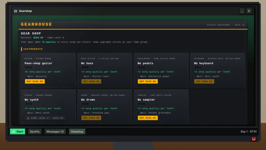Click the Fame Level 0 text
The width and height of the screenshot is (266, 150).
coord(56,37)
